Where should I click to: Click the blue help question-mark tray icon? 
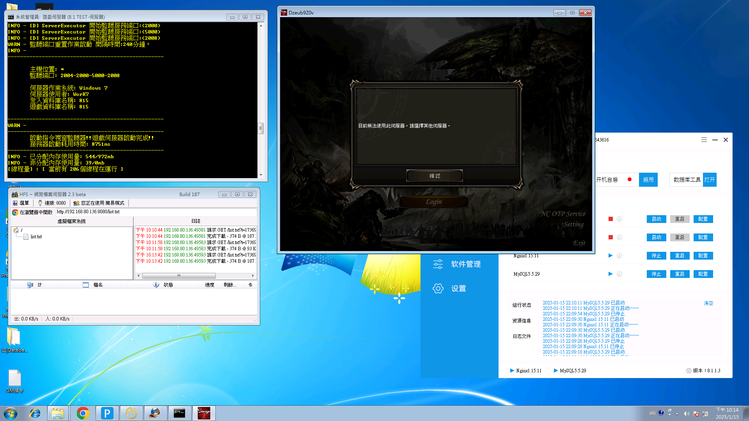click(661, 413)
